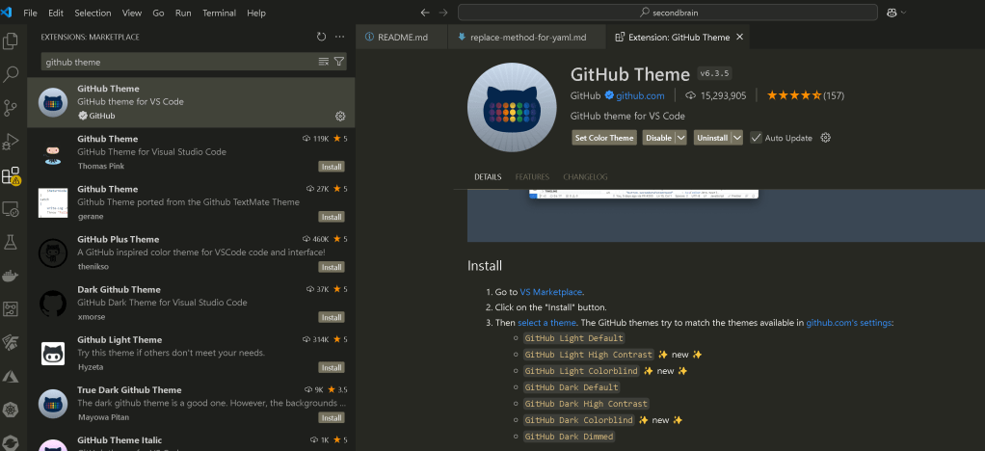
Task: Clear extensions search results
Action: click(x=324, y=62)
